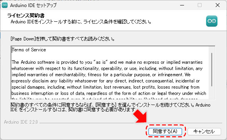Minimize the Arduino IDE setup window

coord(182,5)
